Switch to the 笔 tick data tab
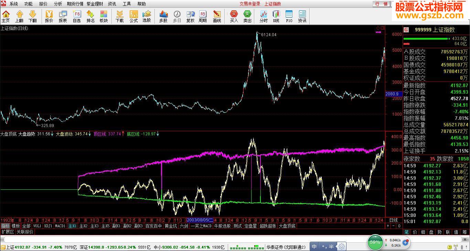The image size is (470, 251). (x=406, y=232)
